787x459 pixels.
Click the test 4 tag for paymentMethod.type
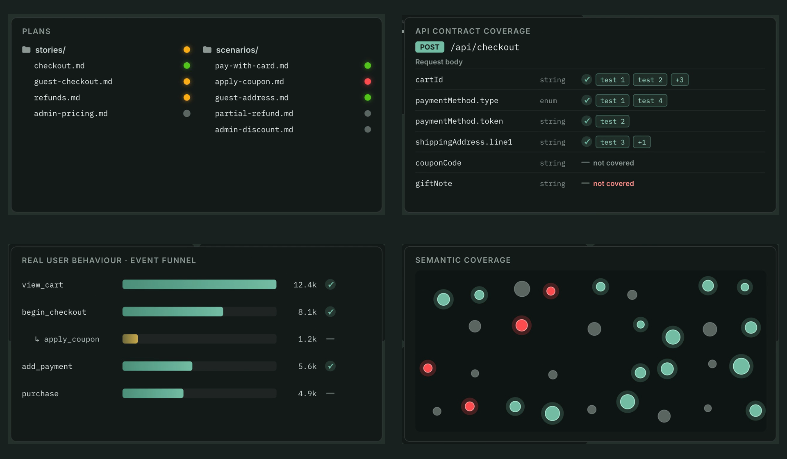(x=650, y=100)
